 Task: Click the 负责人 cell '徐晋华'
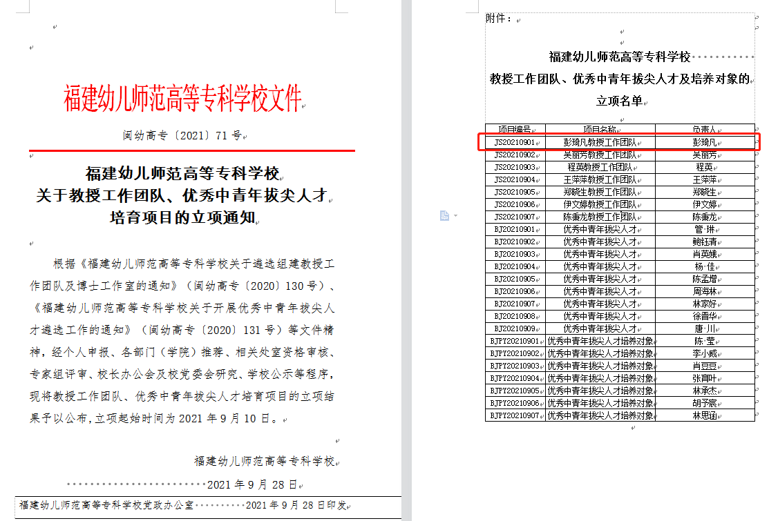[x=705, y=316]
